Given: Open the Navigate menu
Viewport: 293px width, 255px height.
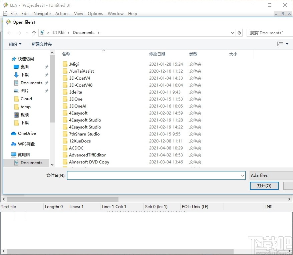Looking at the screenshot, I should point(42,14).
